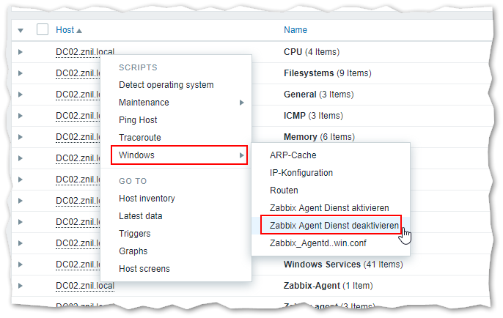
Task: Expand the CPU row arrow
Action: pyautogui.click(x=21, y=53)
